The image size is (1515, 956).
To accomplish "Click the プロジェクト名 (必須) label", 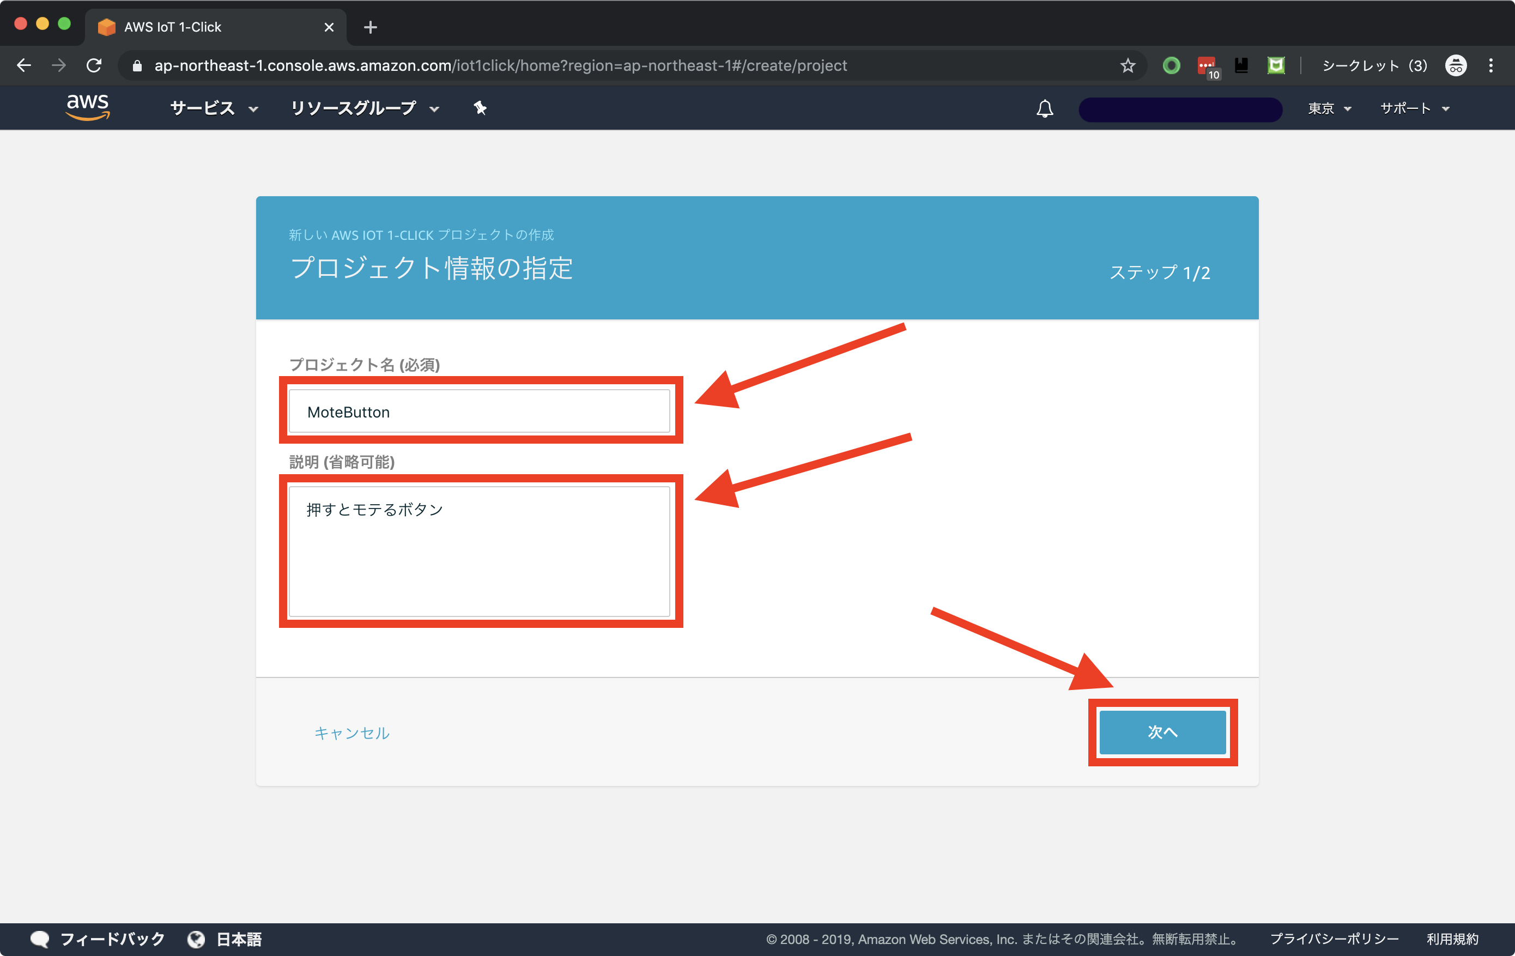I will (x=365, y=365).
